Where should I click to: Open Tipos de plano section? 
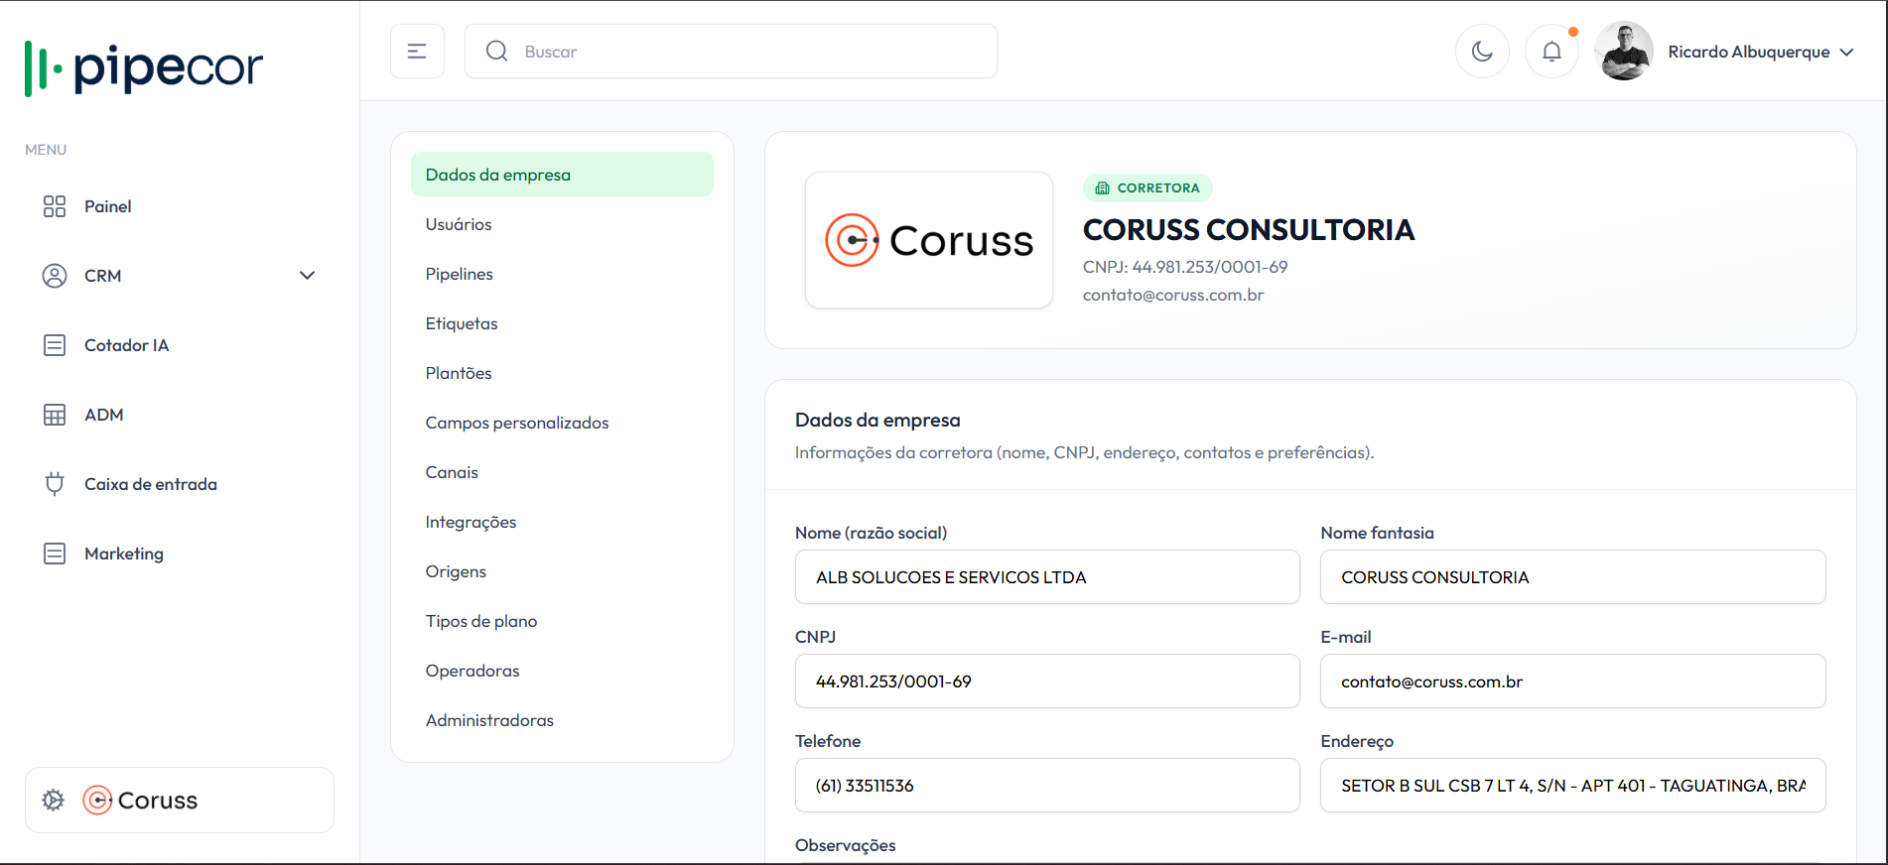(562, 621)
